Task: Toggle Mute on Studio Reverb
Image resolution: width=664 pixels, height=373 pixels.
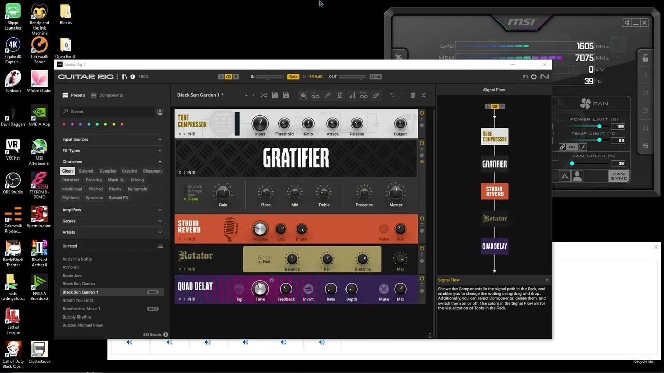Action: (x=384, y=229)
